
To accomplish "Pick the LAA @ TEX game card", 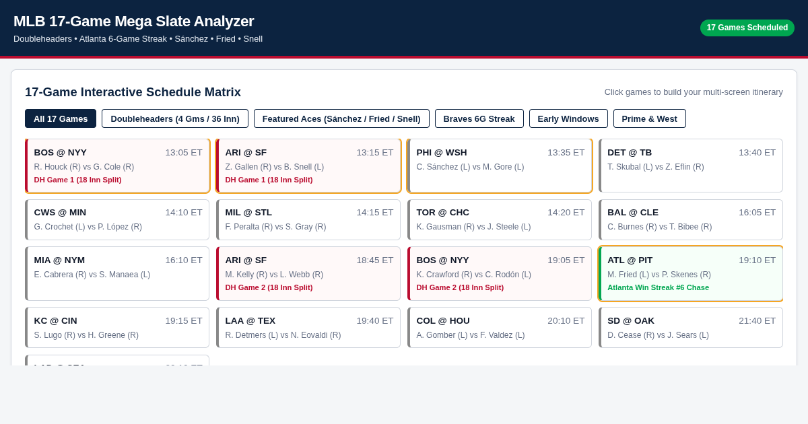I will pos(308,327).
